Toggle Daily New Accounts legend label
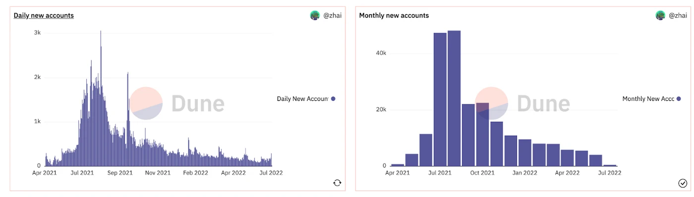This screenshot has height=197, width=694. tap(302, 98)
